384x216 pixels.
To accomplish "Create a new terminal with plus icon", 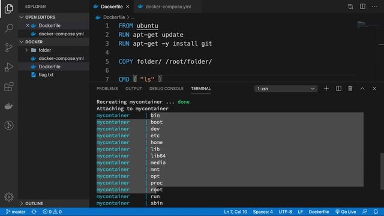I will (326, 88).
